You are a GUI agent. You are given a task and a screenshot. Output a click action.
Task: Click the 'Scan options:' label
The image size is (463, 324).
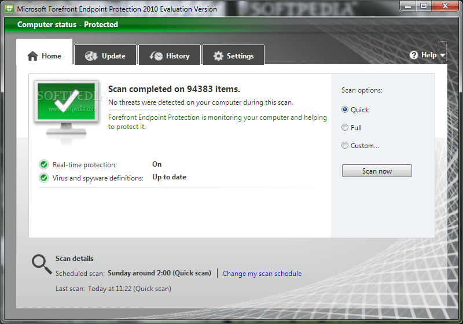point(362,90)
